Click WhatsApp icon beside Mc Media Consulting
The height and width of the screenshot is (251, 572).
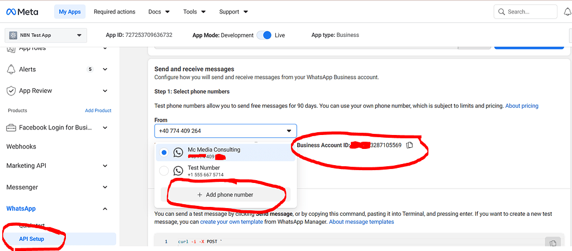click(x=178, y=152)
